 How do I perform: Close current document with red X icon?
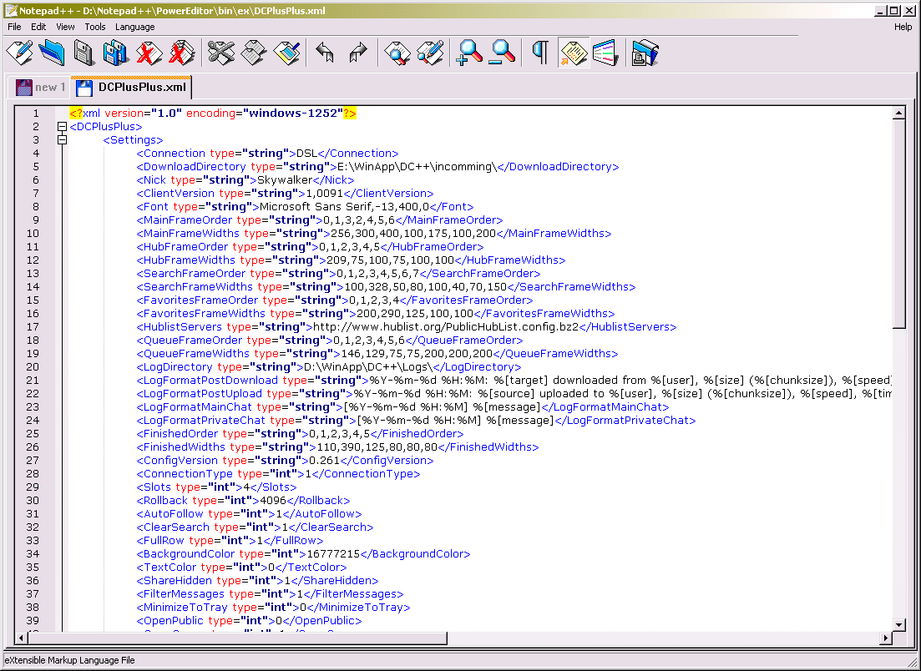[x=149, y=53]
